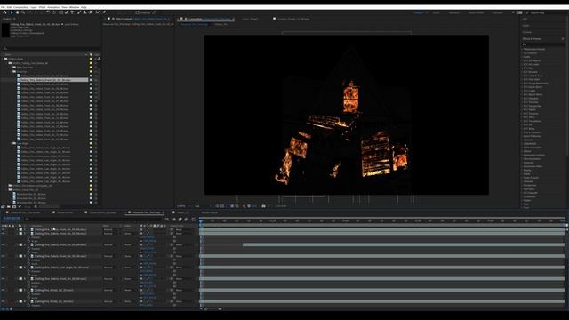Select the Roto Brush tool
Viewport: 569px width, 320px height.
pos(97,12)
